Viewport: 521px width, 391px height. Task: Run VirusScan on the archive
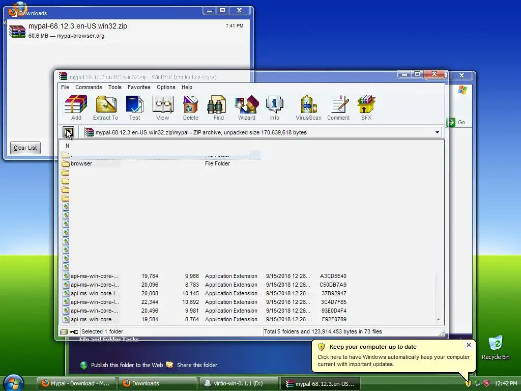point(308,107)
